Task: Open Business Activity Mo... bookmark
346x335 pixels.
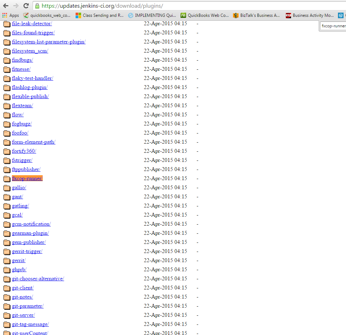Action: point(310,15)
